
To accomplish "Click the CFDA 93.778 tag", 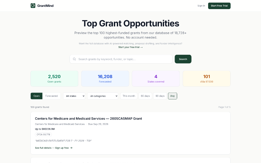I will 43,134.
